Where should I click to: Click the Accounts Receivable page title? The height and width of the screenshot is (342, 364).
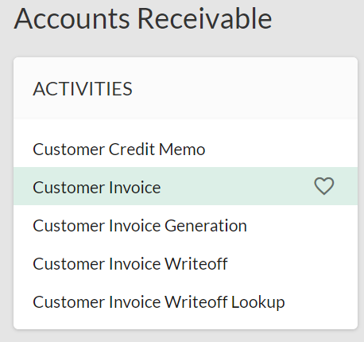(x=143, y=18)
